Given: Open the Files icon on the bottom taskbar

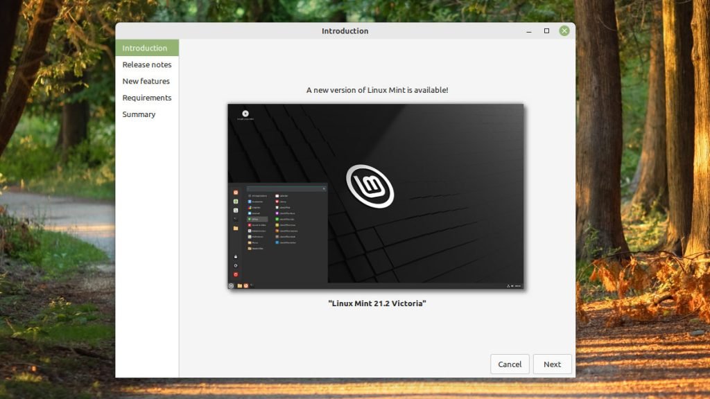Looking at the screenshot, I should (239, 284).
